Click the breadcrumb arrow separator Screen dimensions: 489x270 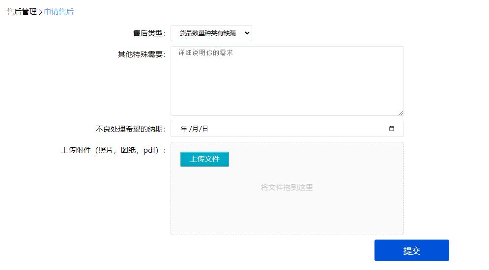click(x=40, y=12)
